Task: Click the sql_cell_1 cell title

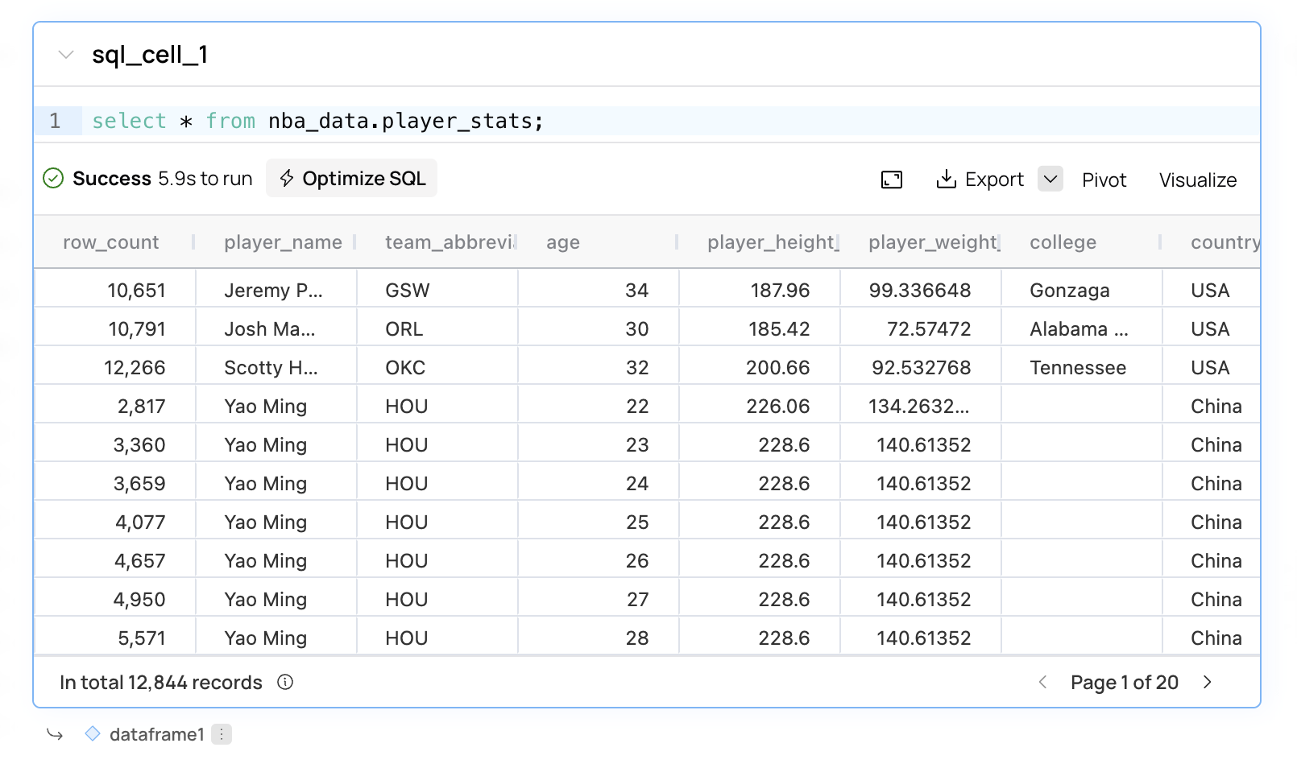Action: [x=150, y=55]
